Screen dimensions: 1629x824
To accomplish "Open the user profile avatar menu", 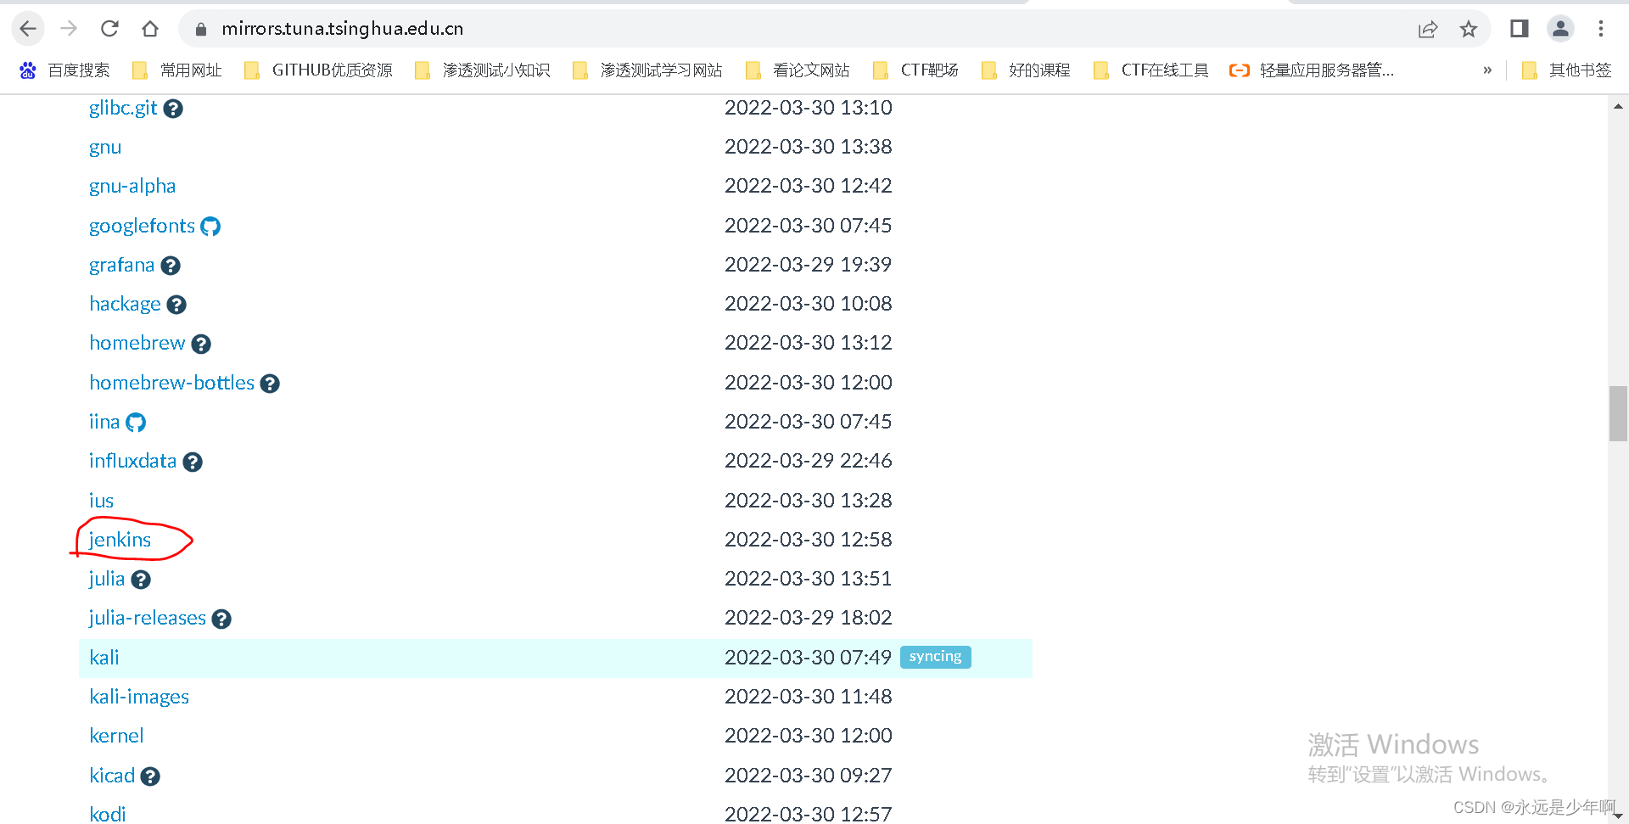I will coord(1560,29).
